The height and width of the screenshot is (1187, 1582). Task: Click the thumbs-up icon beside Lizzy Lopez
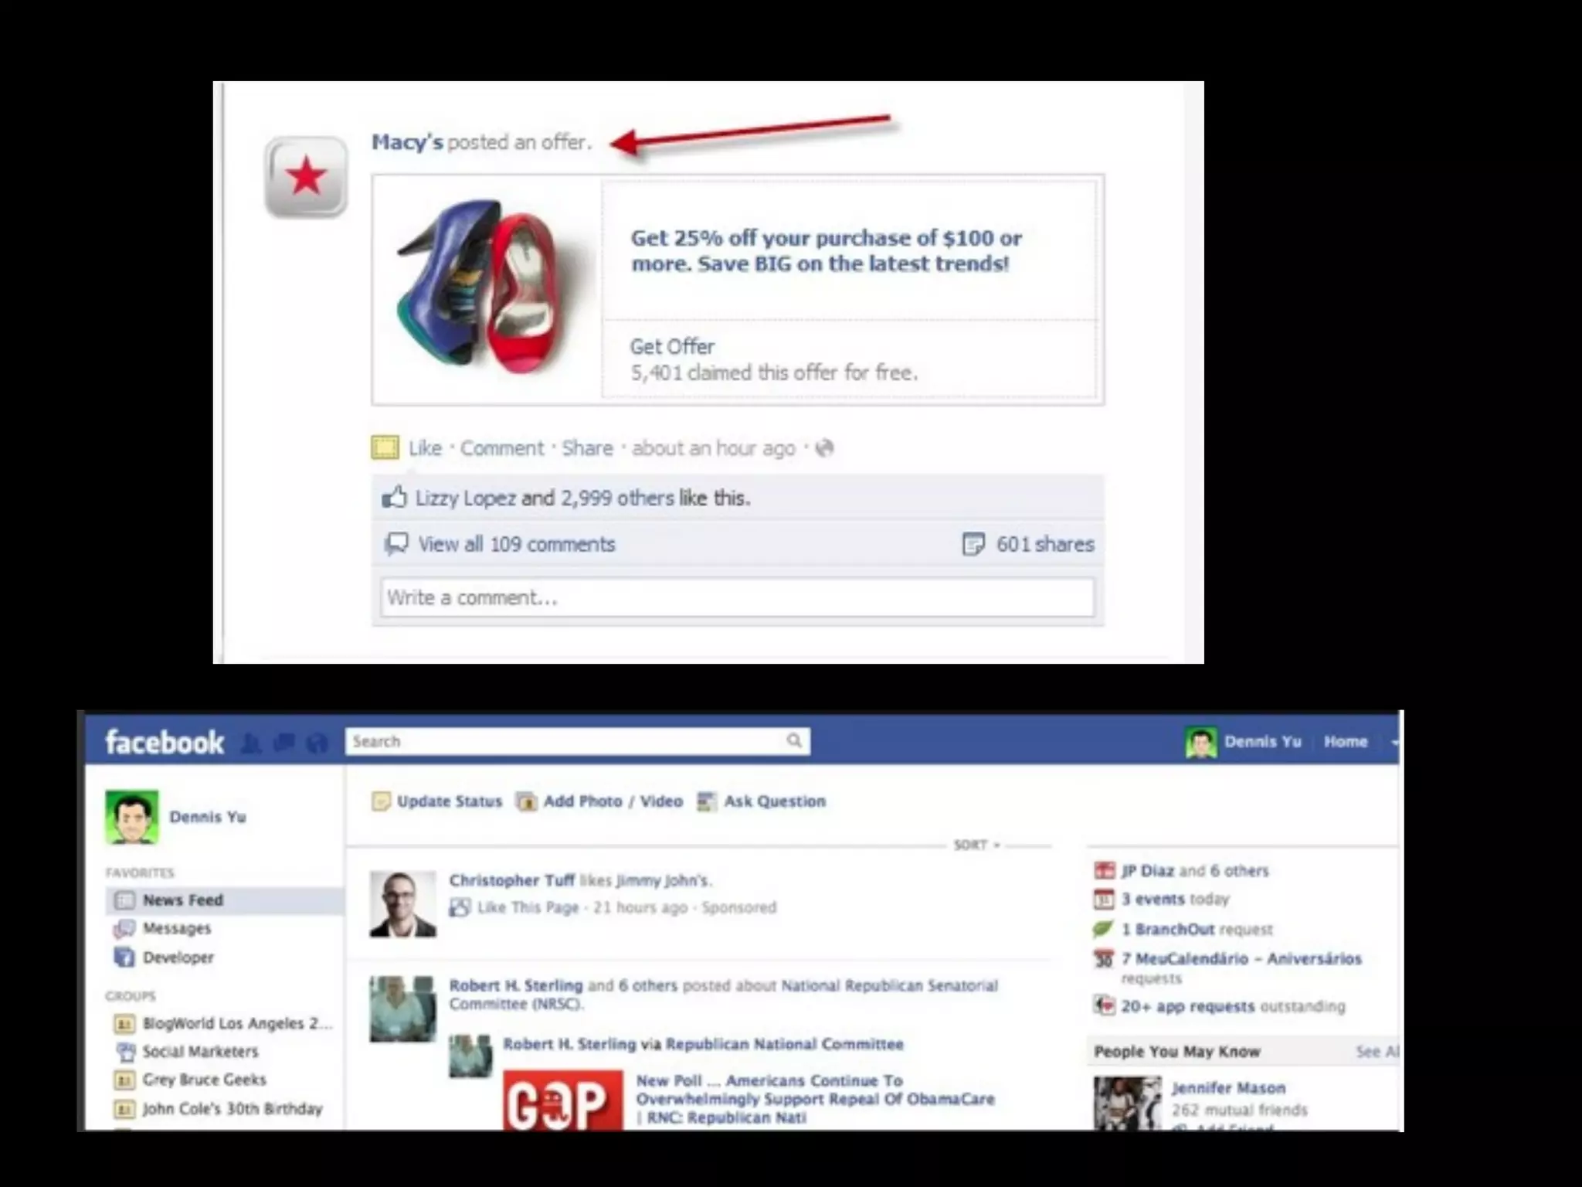(x=394, y=498)
